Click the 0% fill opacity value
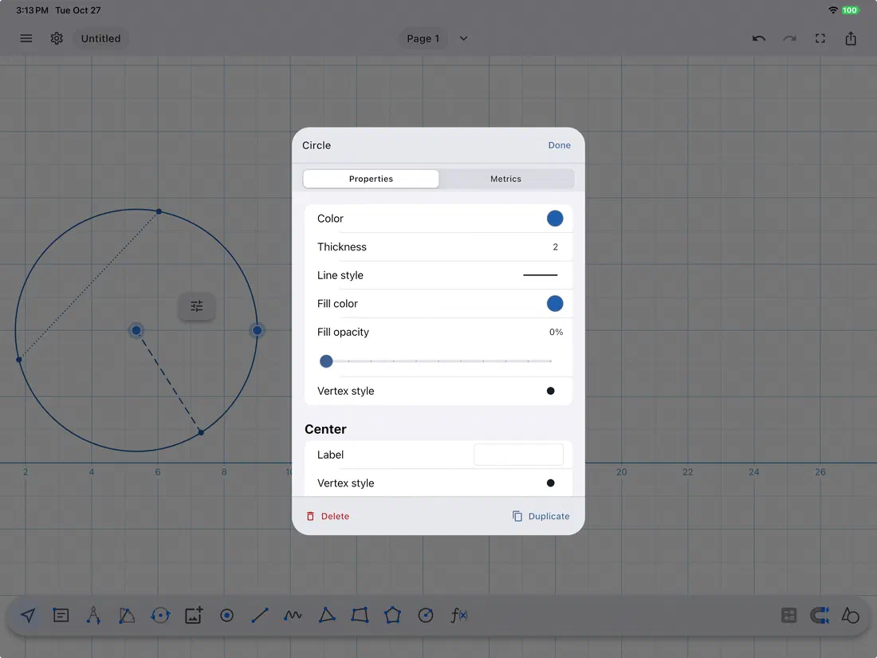877x658 pixels. pyautogui.click(x=556, y=333)
